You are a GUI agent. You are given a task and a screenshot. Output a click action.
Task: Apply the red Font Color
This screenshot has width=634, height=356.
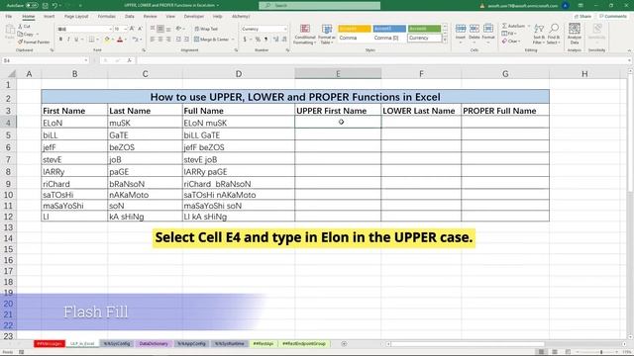click(x=120, y=40)
